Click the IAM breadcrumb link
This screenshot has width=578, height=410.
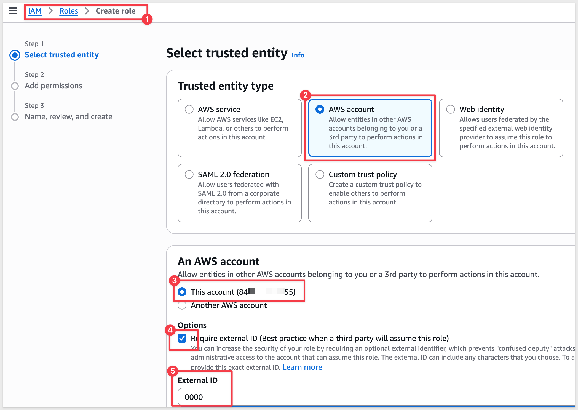tap(35, 11)
